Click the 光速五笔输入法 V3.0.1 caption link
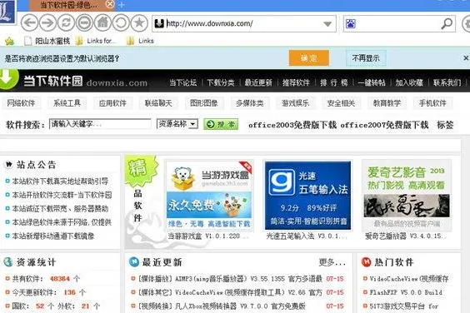The width and height of the screenshot is (470, 313). click(x=307, y=236)
